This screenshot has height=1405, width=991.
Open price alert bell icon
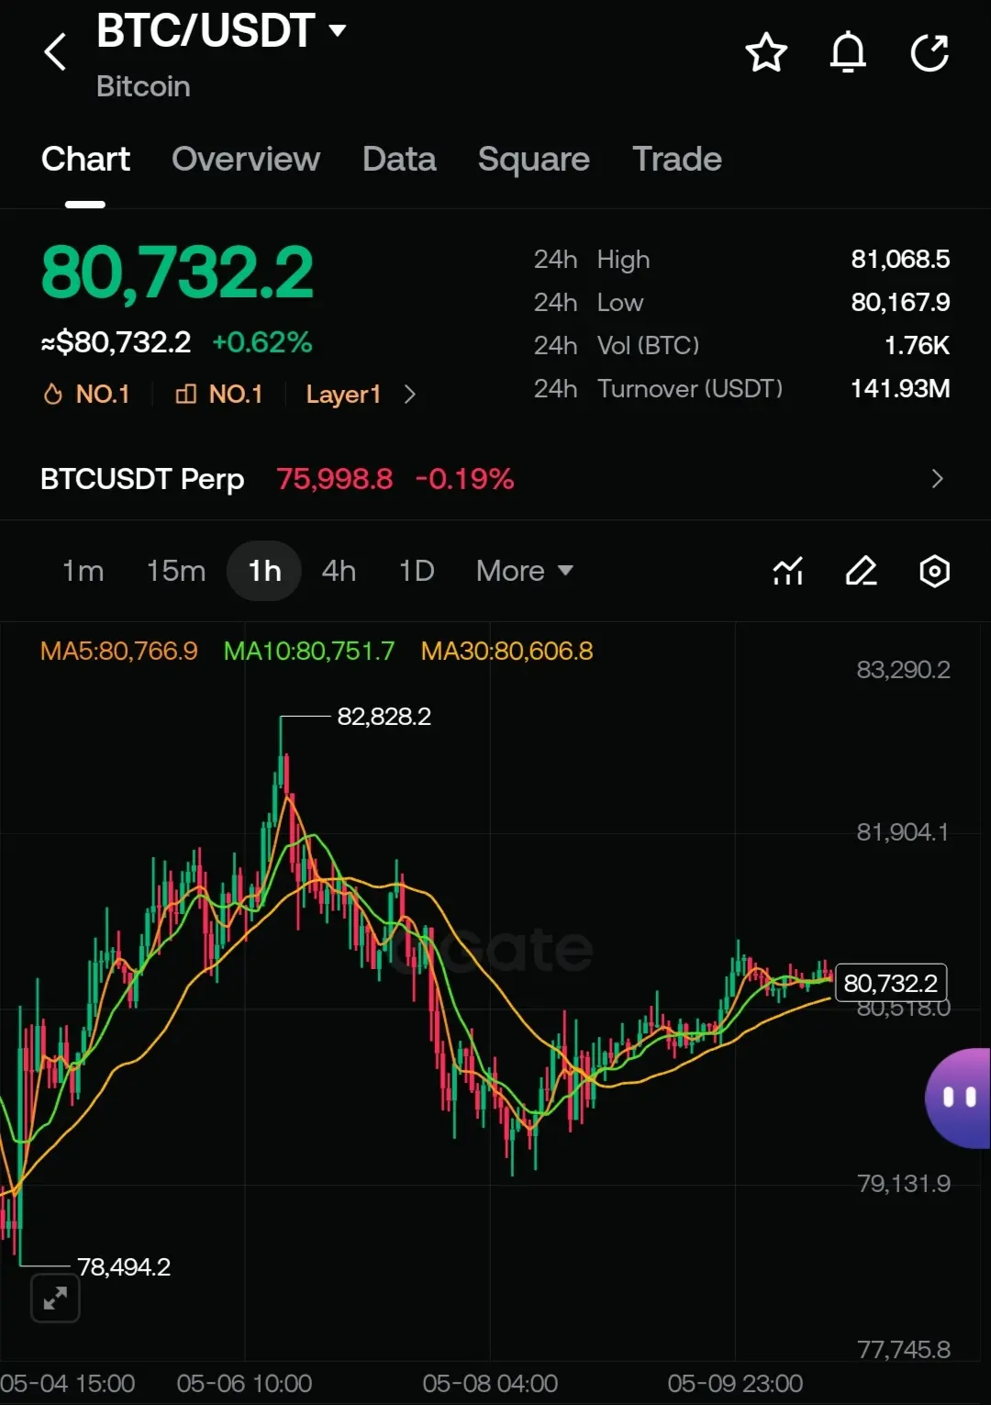pyautogui.click(x=848, y=52)
